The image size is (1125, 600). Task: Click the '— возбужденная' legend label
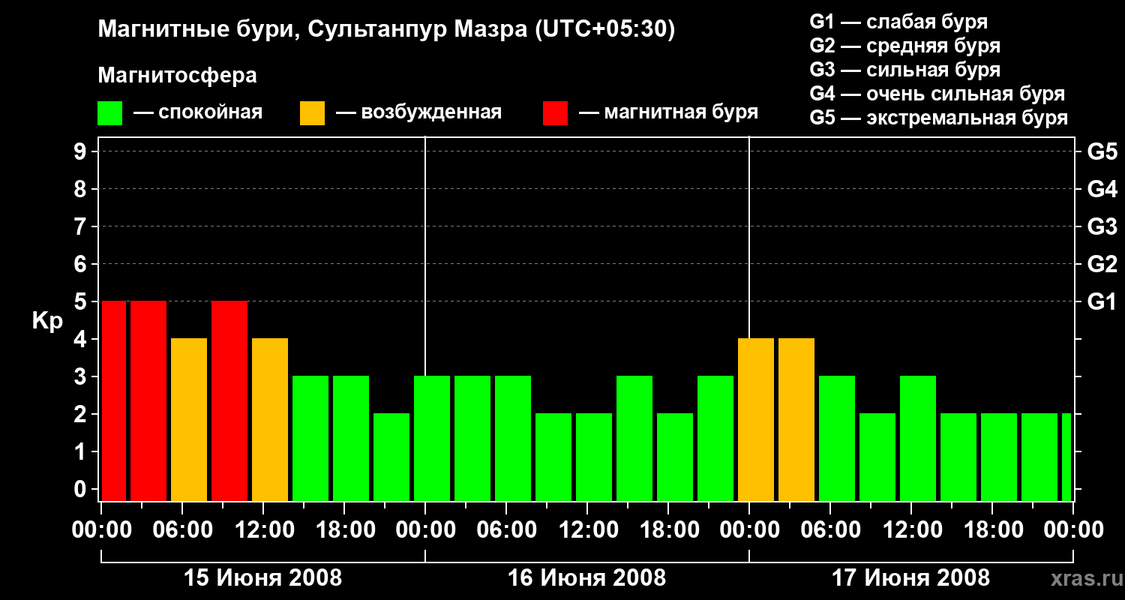click(418, 112)
